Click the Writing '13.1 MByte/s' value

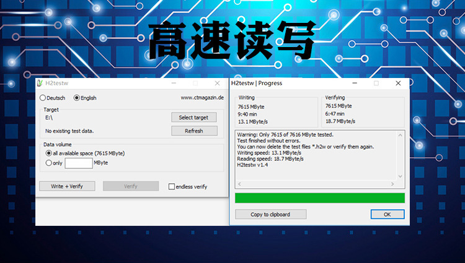(253, 121)
